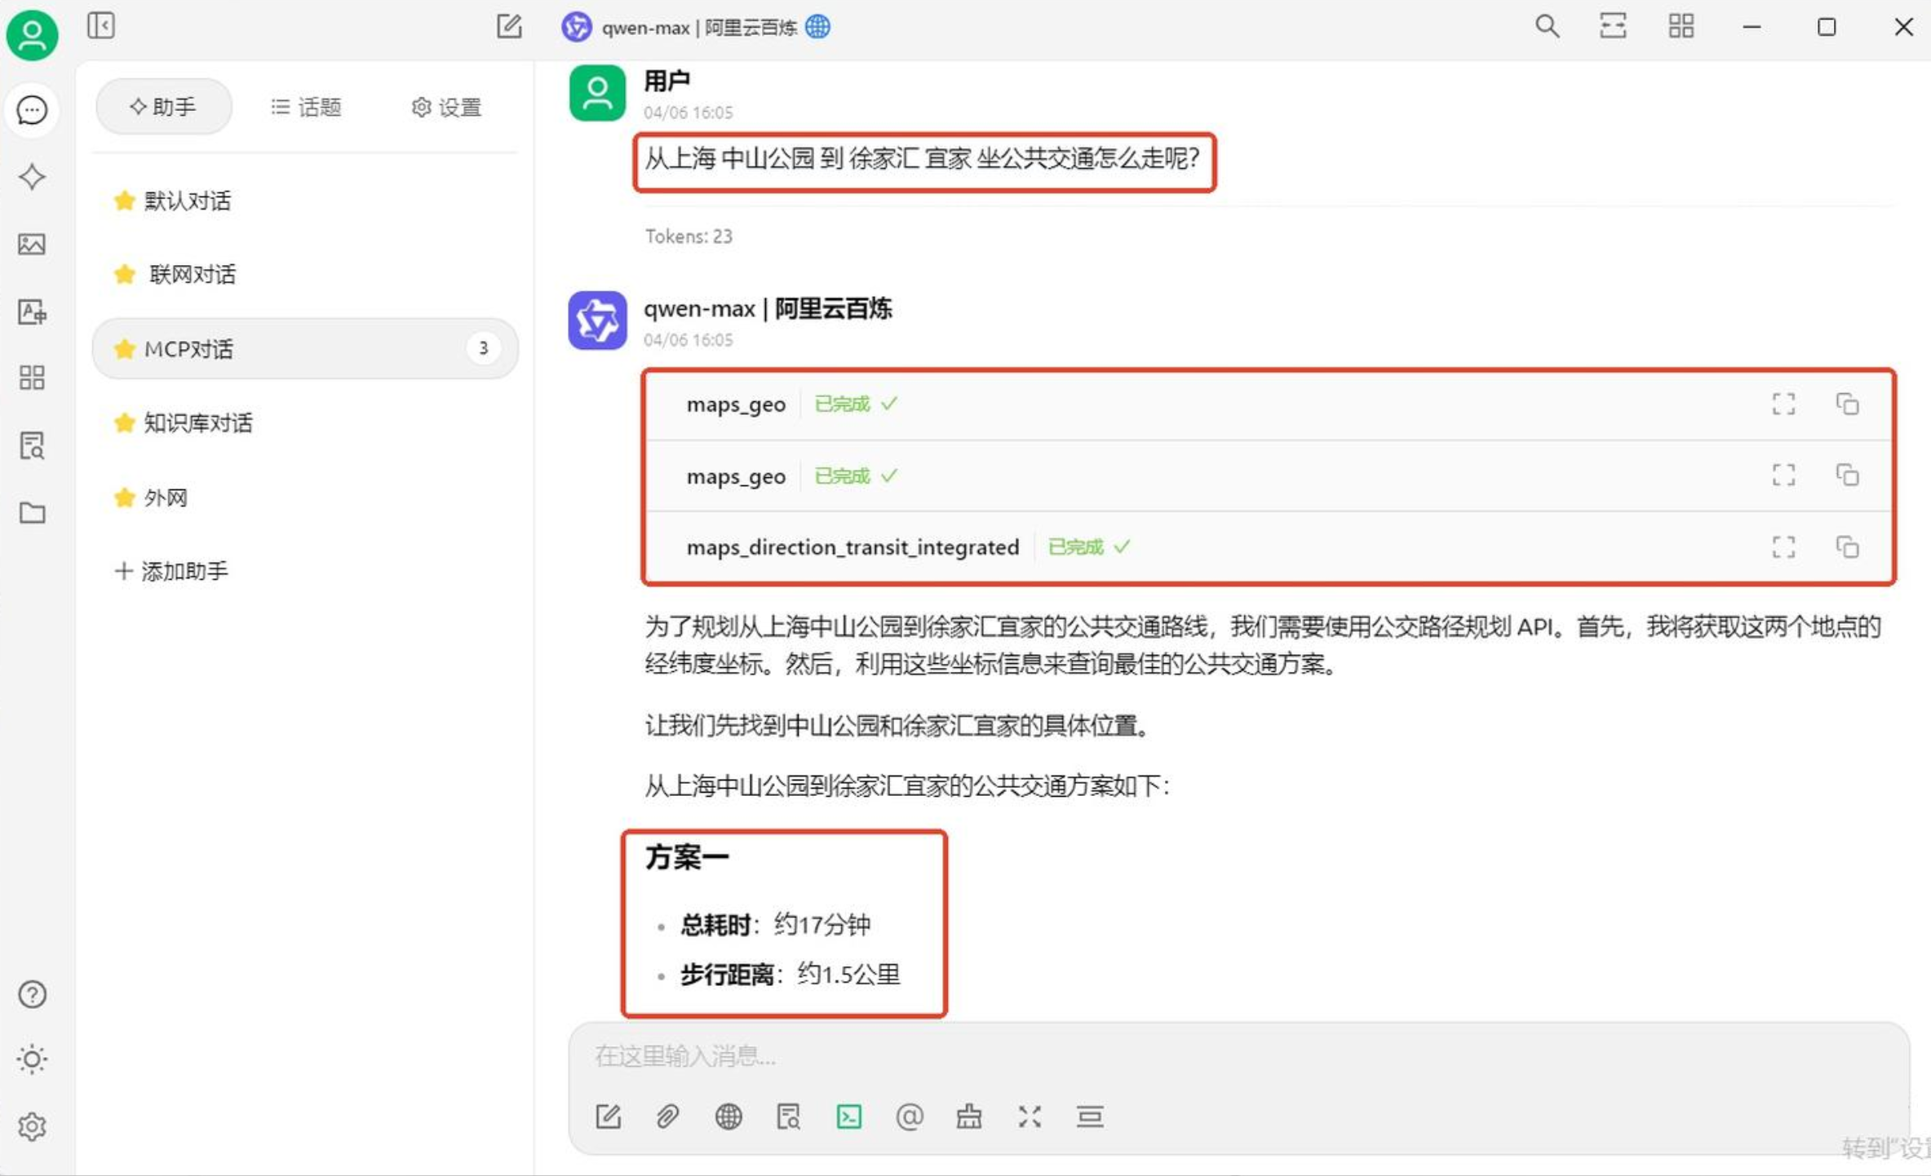Copy the maps_direction_transit_integrated result

coord(1847,546)
